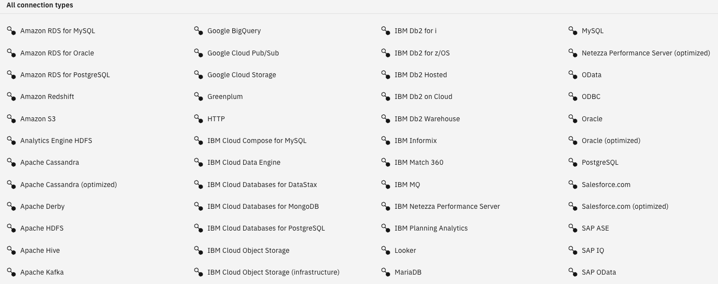This screenshot has width=718, height=284.
Task: Click the connector icon next to HTTP
Action: (x=199, y=119)
